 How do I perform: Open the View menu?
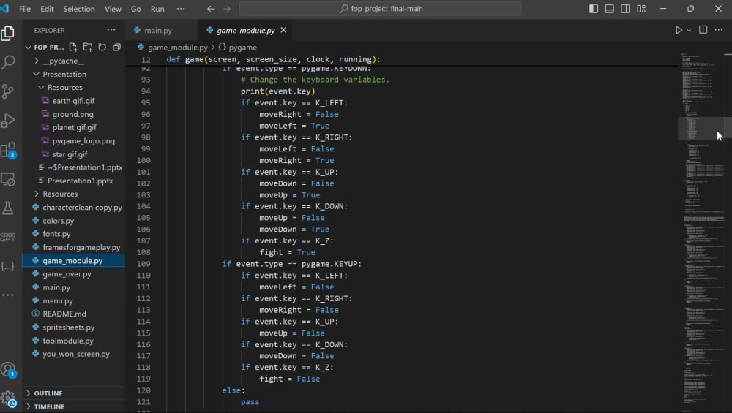pos(113,9)
